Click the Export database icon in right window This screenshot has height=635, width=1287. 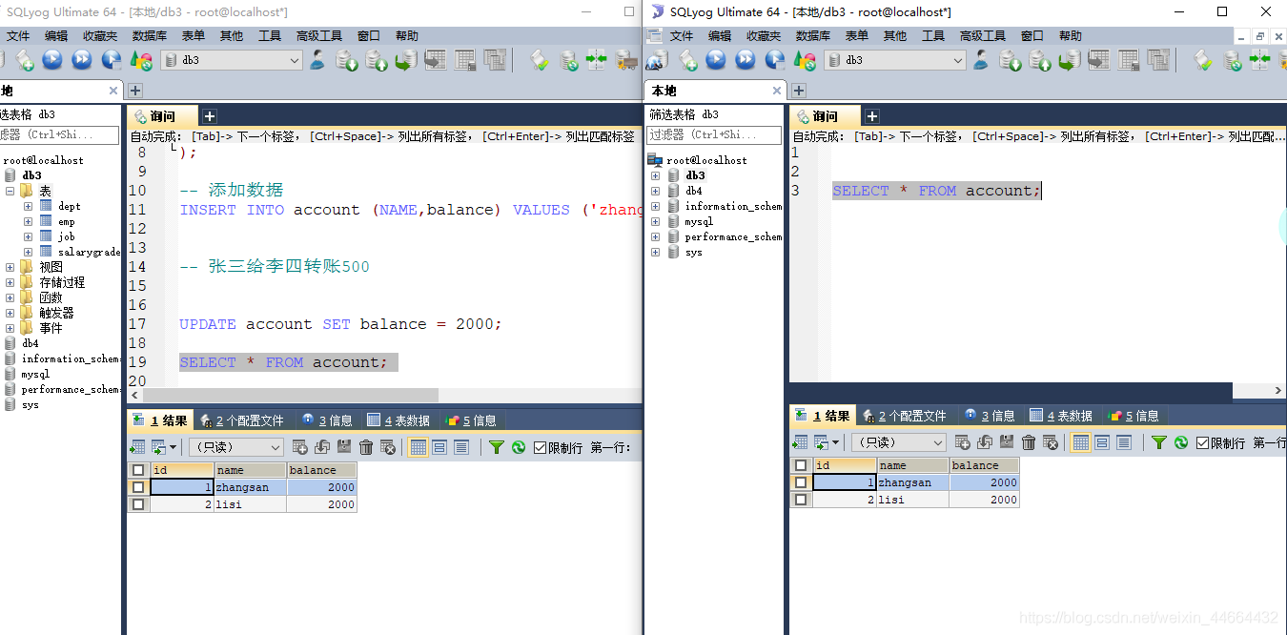[x=1040, y=60]
